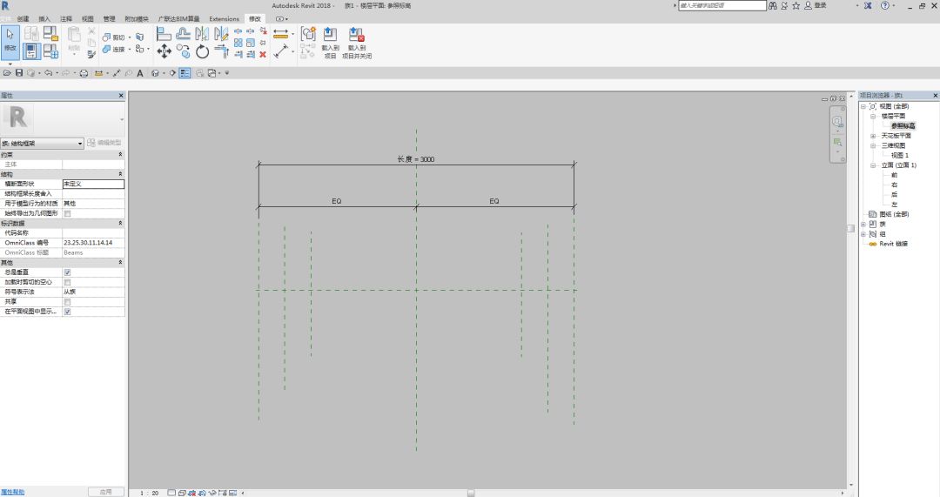Image resolution: width=940 pixels, height=497 pixels.
Task: Open the 族: 结构框架 type dropdown
Action: [42, 144]
